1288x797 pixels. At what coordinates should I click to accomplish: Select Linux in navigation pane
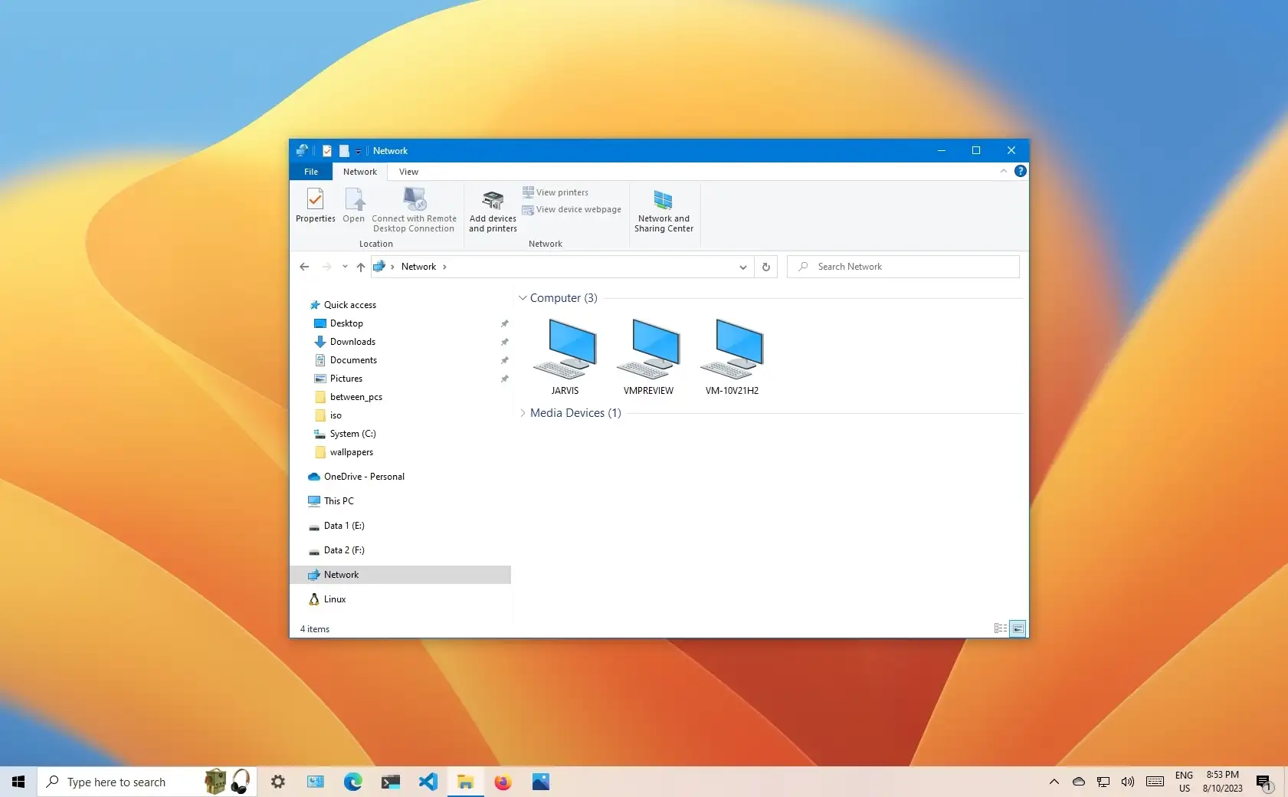[326, 599]
